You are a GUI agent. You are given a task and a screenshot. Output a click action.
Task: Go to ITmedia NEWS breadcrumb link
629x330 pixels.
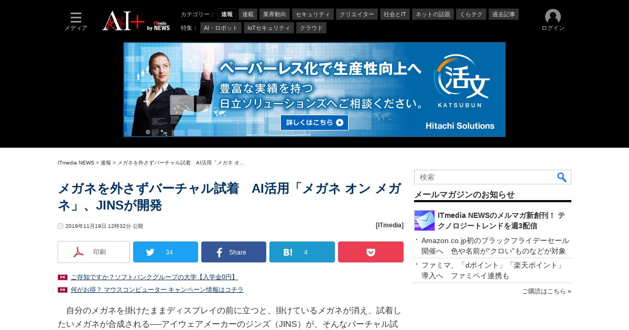[76, 163]
